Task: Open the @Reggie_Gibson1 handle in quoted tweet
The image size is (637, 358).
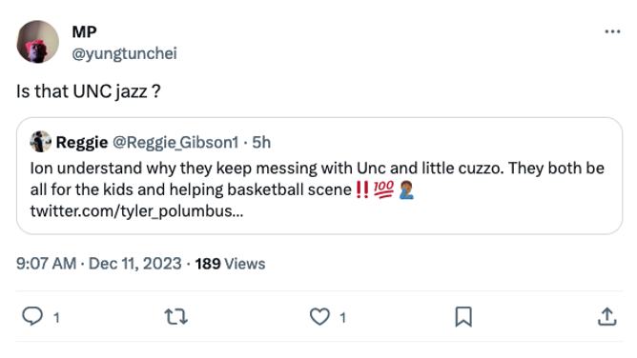Action: pos(175,142)
